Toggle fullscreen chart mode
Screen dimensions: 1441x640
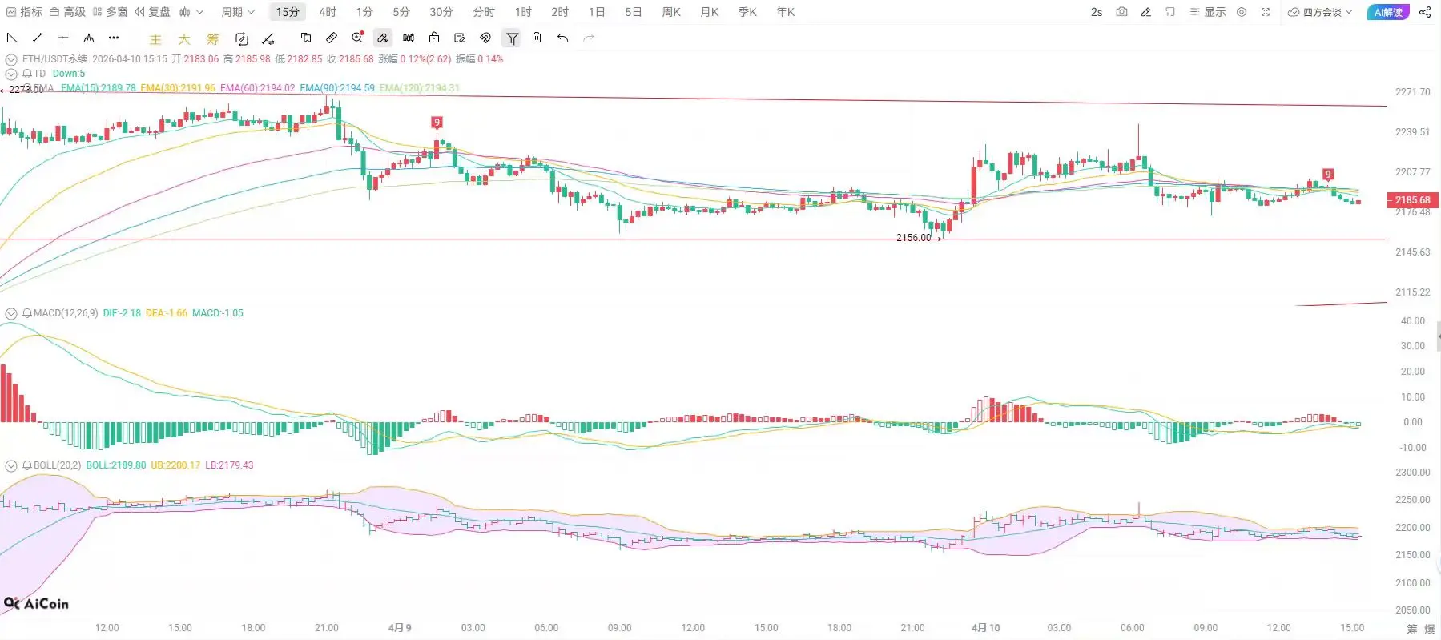pos(1266,12)
